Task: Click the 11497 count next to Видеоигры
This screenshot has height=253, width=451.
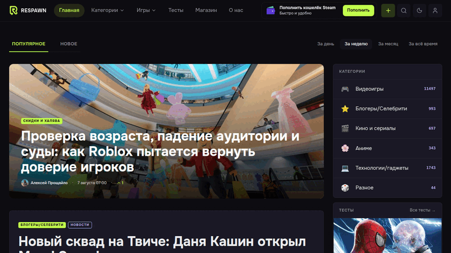Action: click(430, 89)
